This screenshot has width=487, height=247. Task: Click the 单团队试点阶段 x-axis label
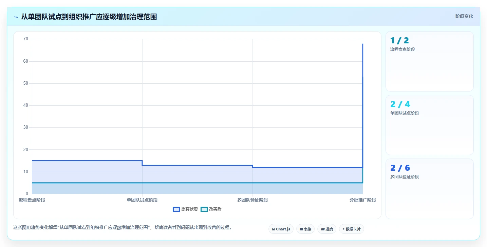click(x=142, y=200)
